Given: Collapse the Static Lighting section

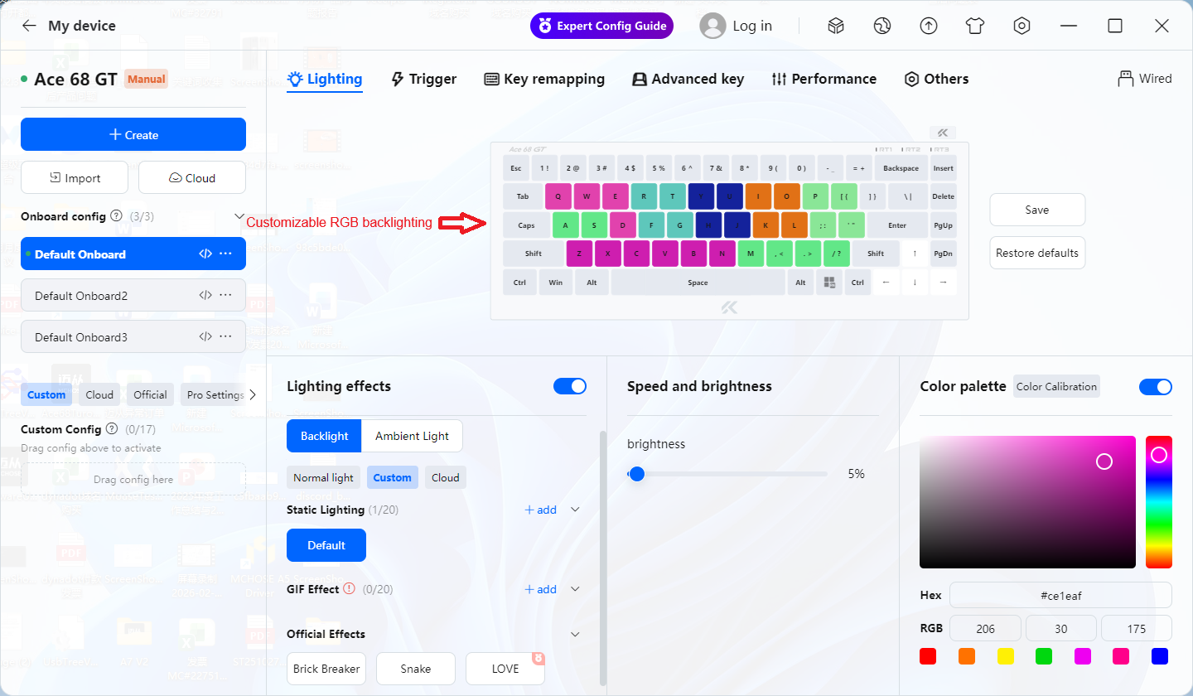Looking at the screenshot, I should pyautogui.click(x=576, y=510).
